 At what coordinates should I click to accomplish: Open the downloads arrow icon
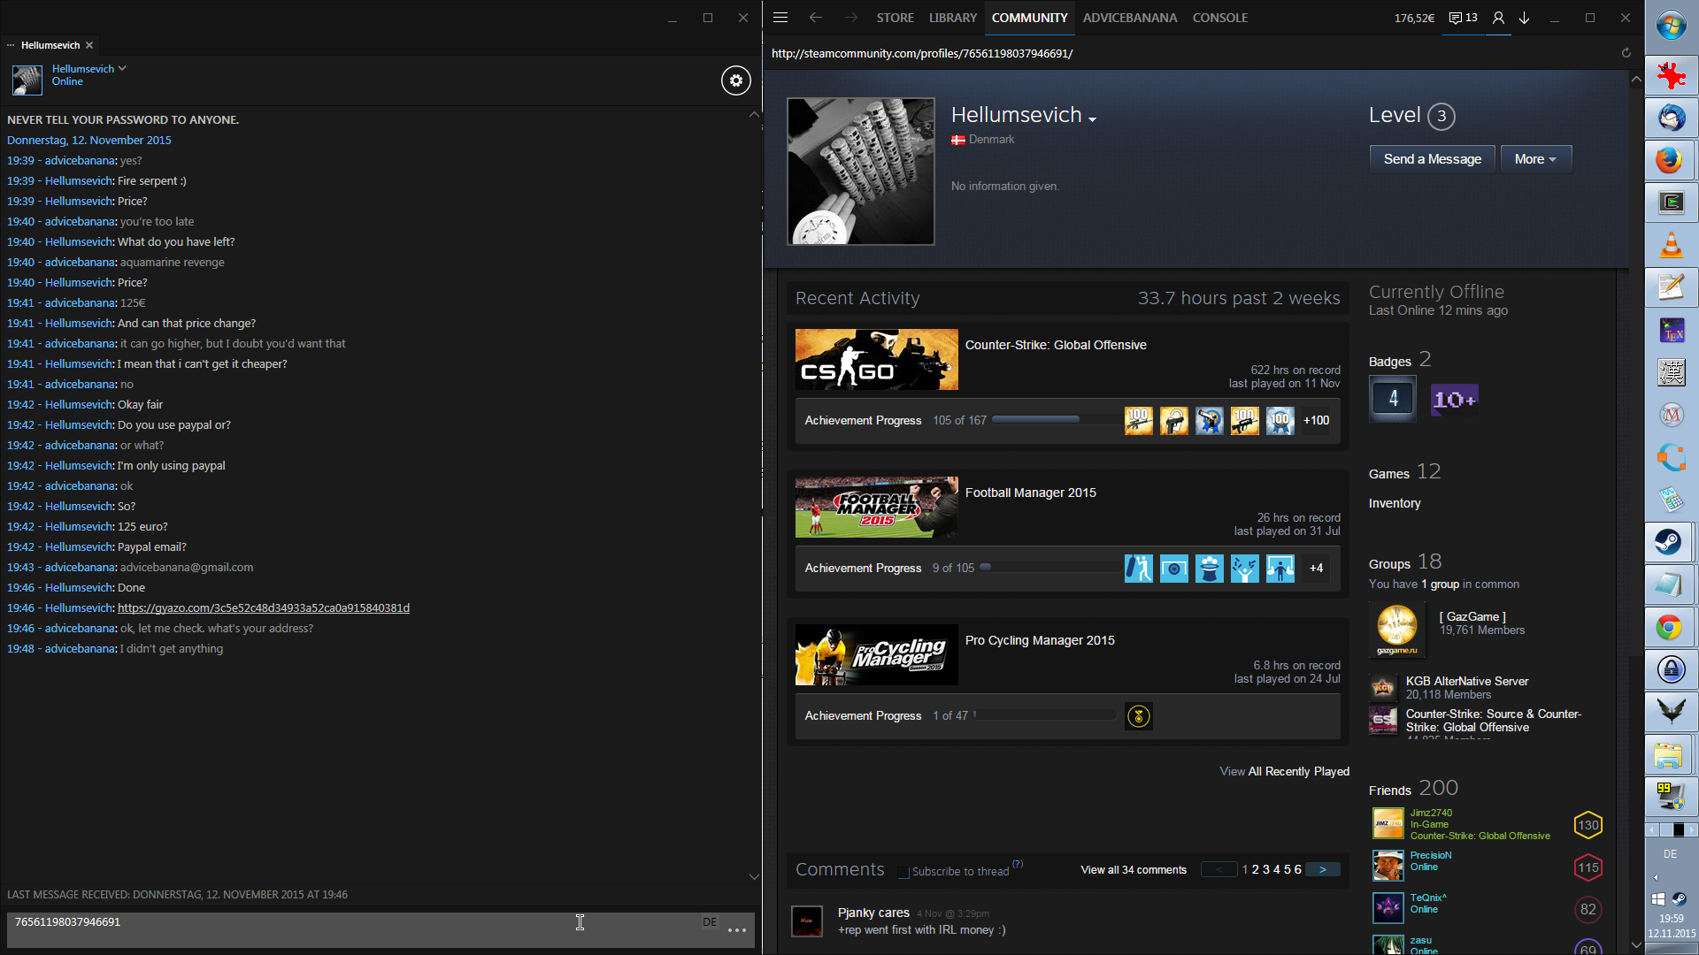click(x=1525, y=18)
